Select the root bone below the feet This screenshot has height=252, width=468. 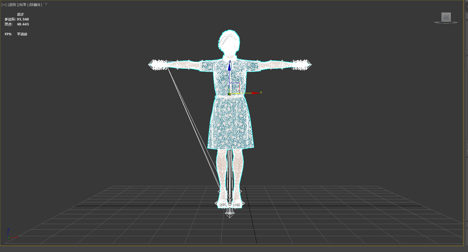pos(230,213)
